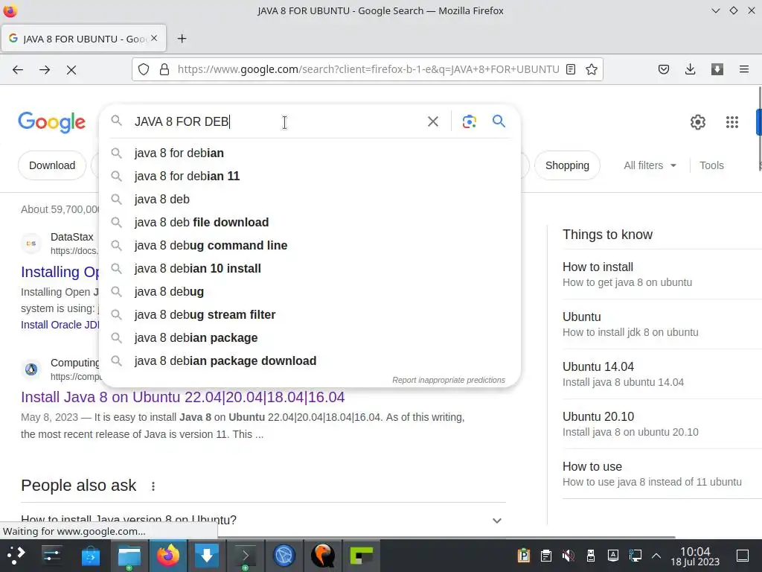Screen dimensions: 762x572
Task: Bookmark this page with the star
Action: [592, 69]
